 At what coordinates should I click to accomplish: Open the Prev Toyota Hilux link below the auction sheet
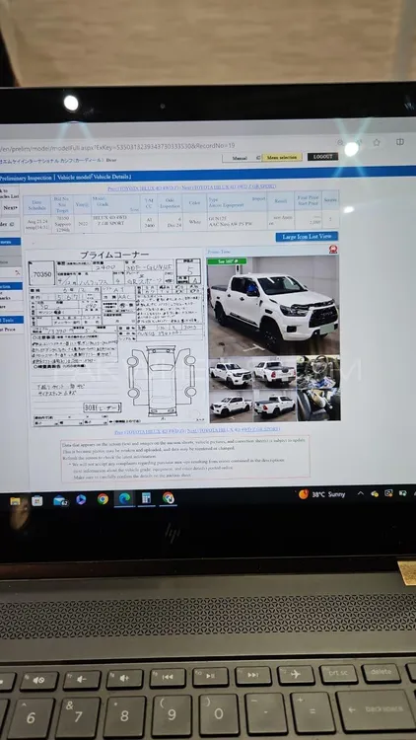[150, 431]
